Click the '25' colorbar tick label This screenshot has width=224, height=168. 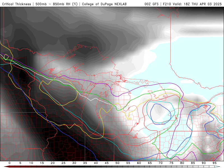point(64,163)
